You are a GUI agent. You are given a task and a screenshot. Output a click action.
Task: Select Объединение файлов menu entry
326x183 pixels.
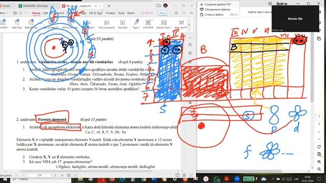point(218,10)
